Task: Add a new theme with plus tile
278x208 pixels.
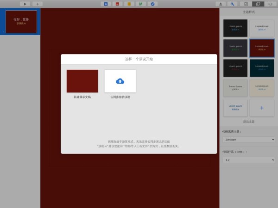Action: click(x=262, y=108)
